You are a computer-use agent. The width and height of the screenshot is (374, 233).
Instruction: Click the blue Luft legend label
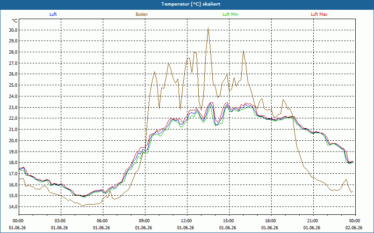[x=53, y=14]
